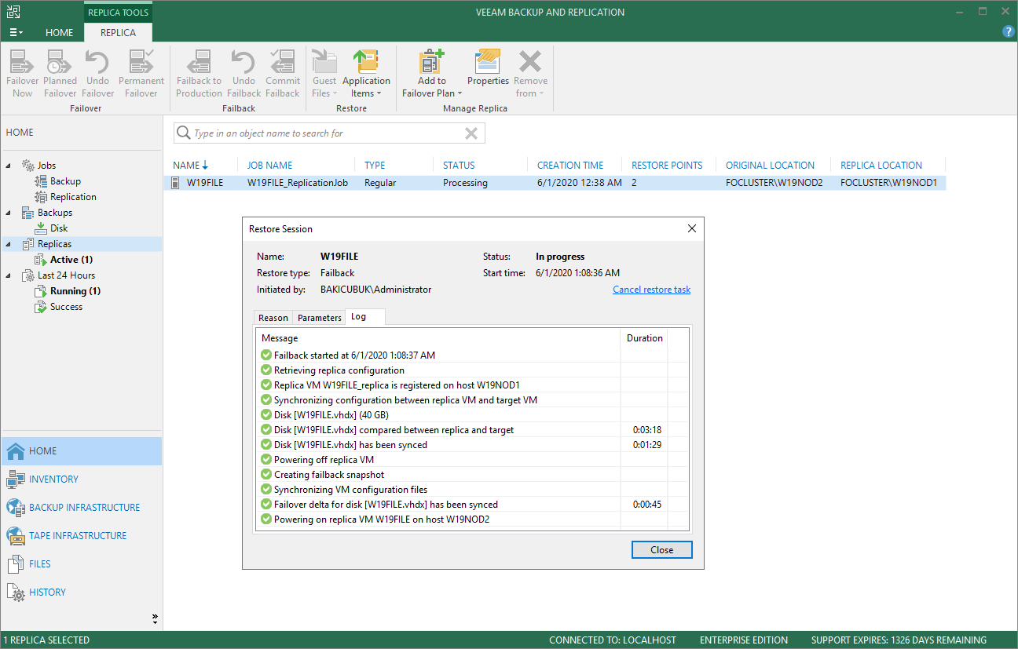Open Application Items dropdown
1018x649 pixels.
point(366,73)
